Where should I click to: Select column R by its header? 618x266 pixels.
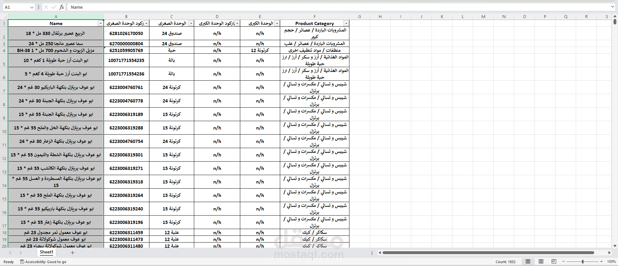[586, 16]
